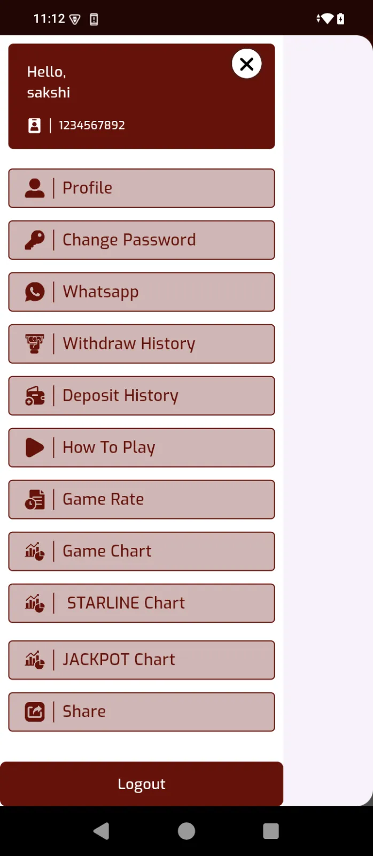
Task: Close the side drawer with the X button
Action: [x=246, y=64]
